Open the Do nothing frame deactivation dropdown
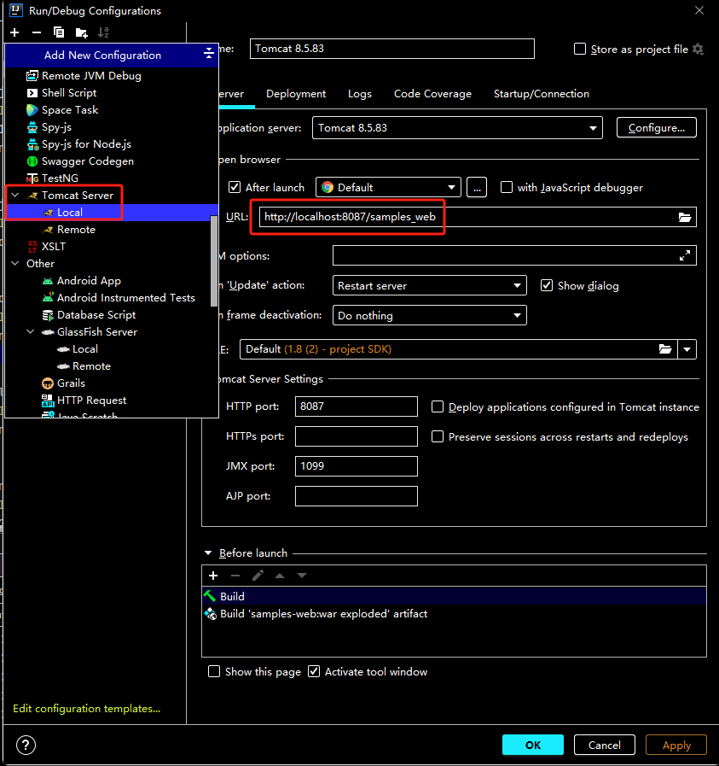 tap(429, 316)
